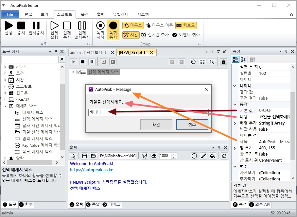Click the play button in script toolbar
This screenshot has width=297, height=217.
74,62
